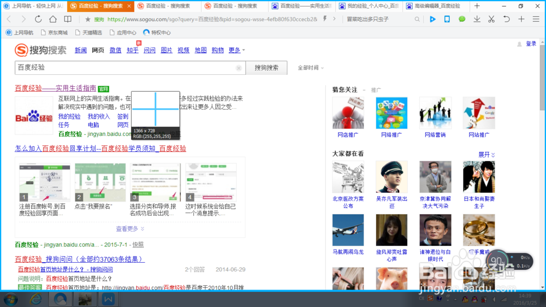
Task: Expand the 更多 categories dropdown
Action: tap(236, 50)
